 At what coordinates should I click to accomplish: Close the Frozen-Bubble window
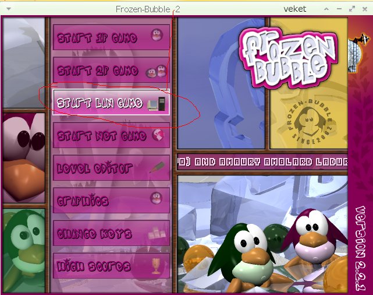365,9
